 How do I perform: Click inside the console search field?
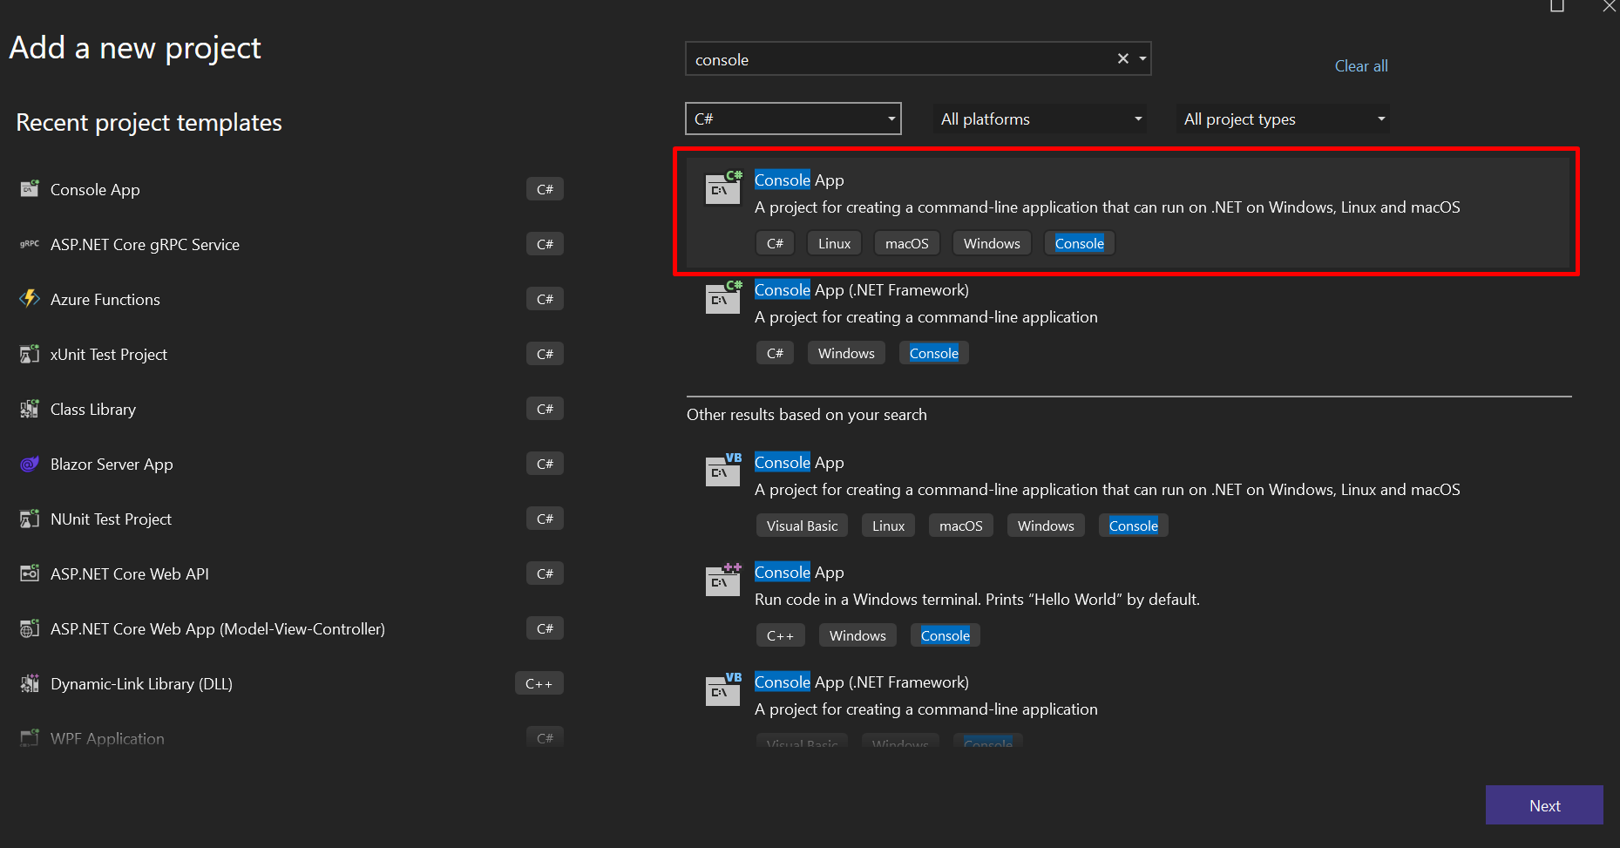[898, 59]
